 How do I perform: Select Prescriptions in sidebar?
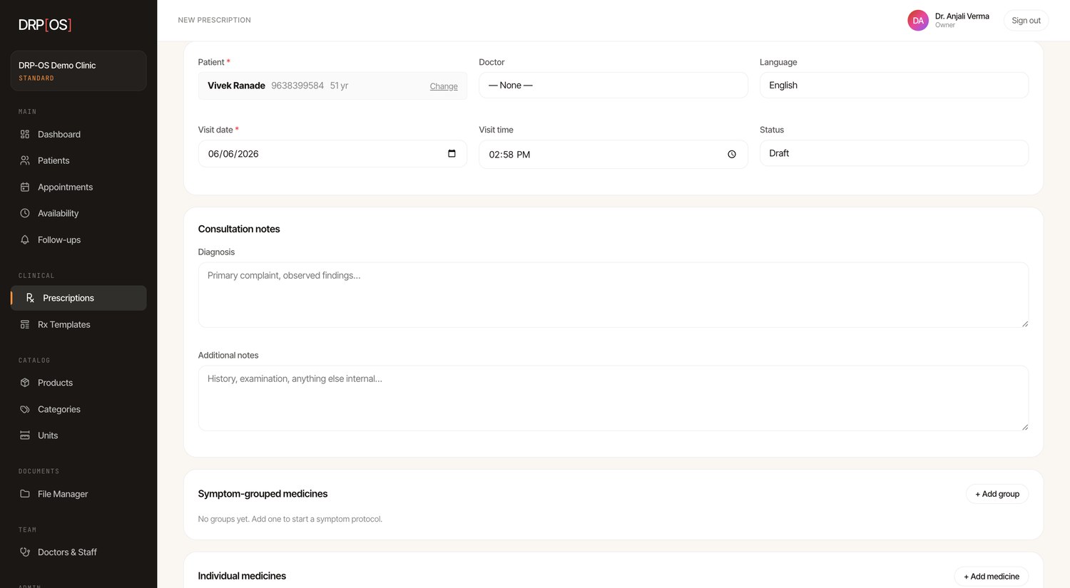pyautogui.click(x=78, y=298)
